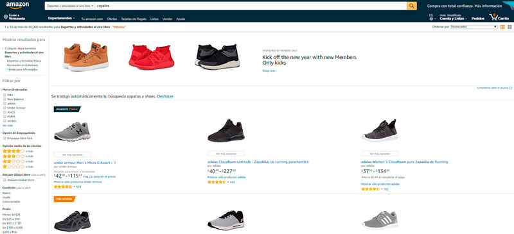Click Ver más opciones under Under Armour shoe
The image size is (514, 234).
73,155
